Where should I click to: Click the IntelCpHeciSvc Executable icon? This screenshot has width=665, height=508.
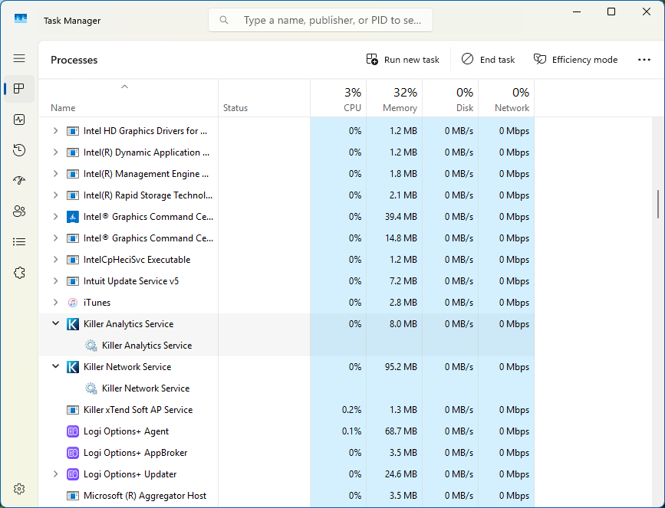click(x=73, y=260)
